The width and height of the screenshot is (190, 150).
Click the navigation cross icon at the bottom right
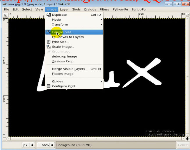[x=188, y=139]
